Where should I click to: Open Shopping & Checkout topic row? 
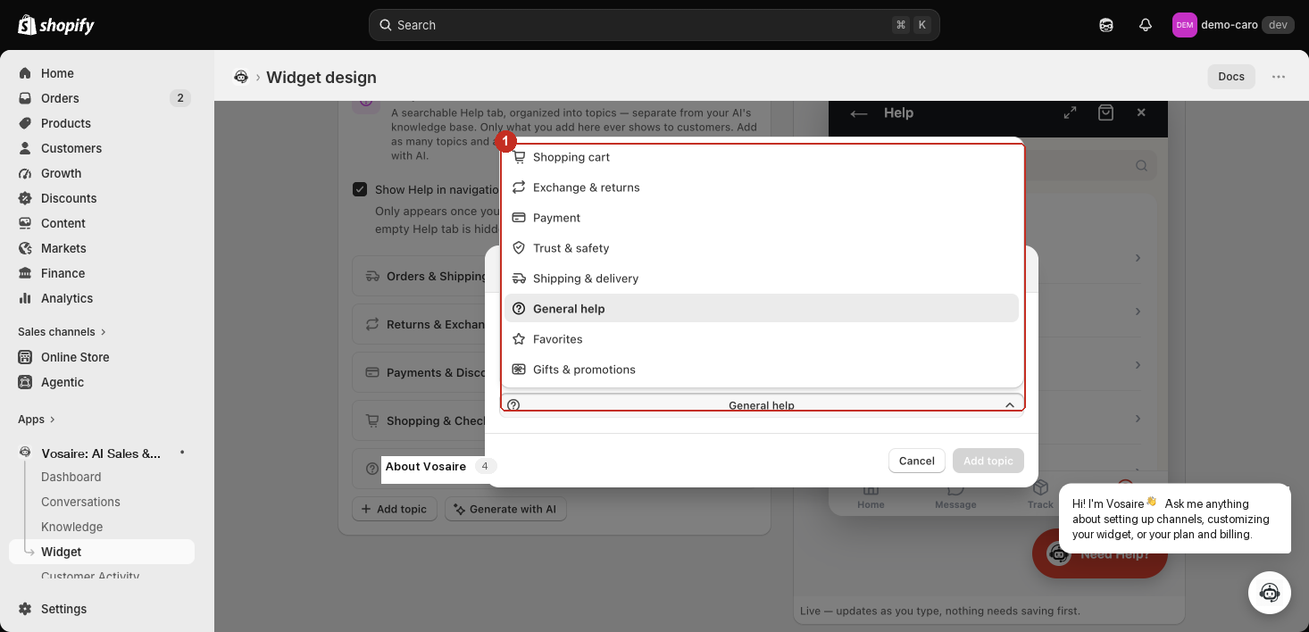419,421
